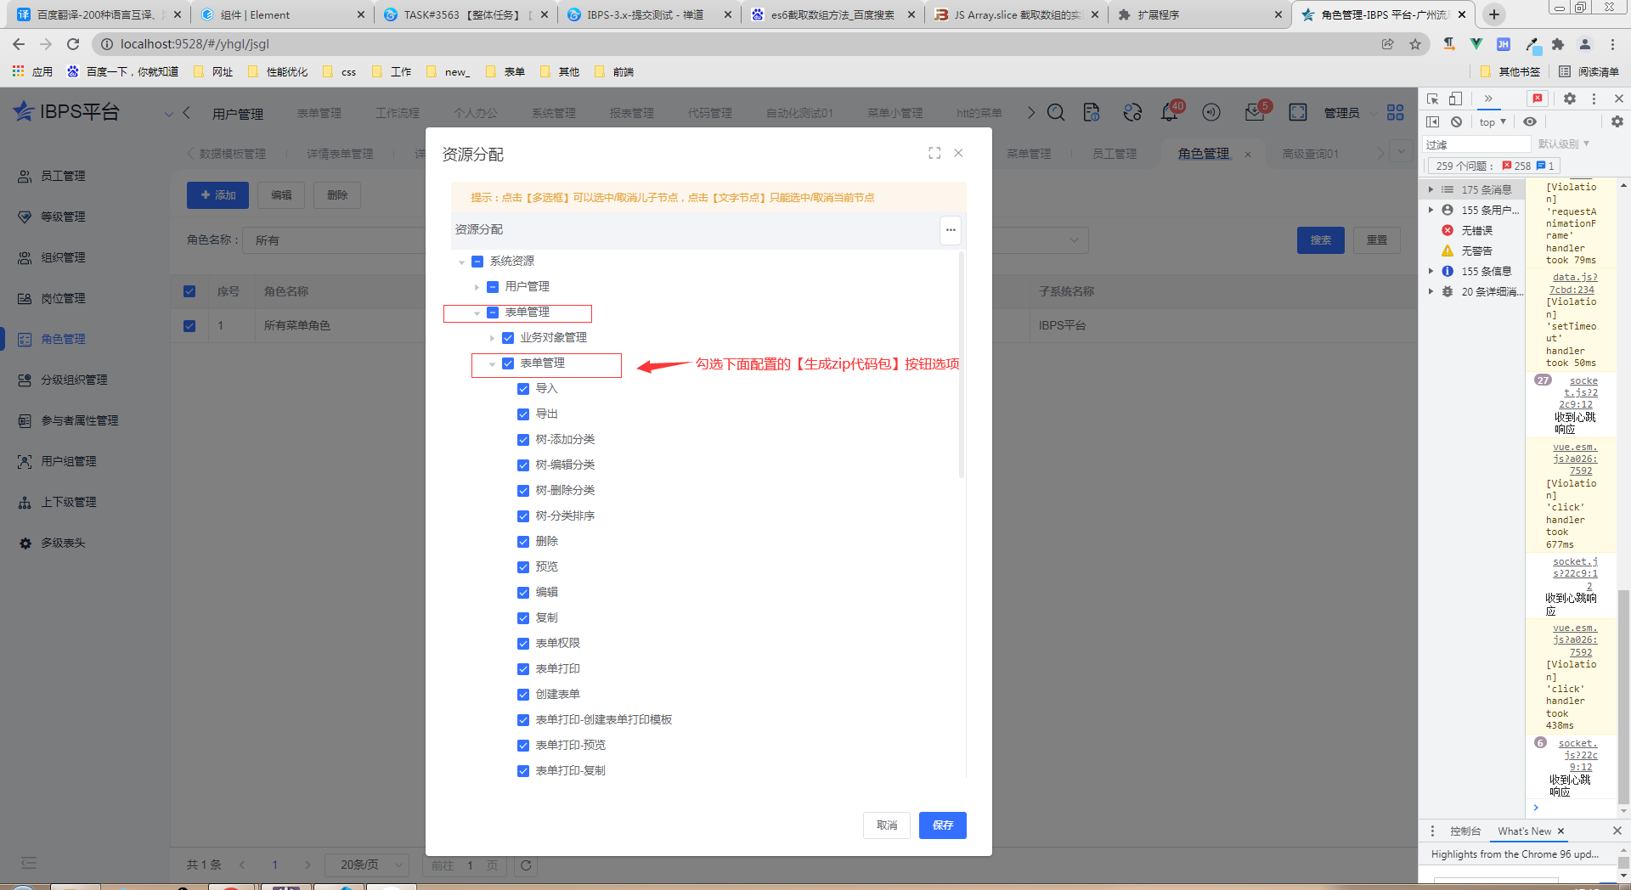Viewport: 1631px width, 890px height.
Task: Switch to the 控制台 drawer tab
Action: [1465, 831]
